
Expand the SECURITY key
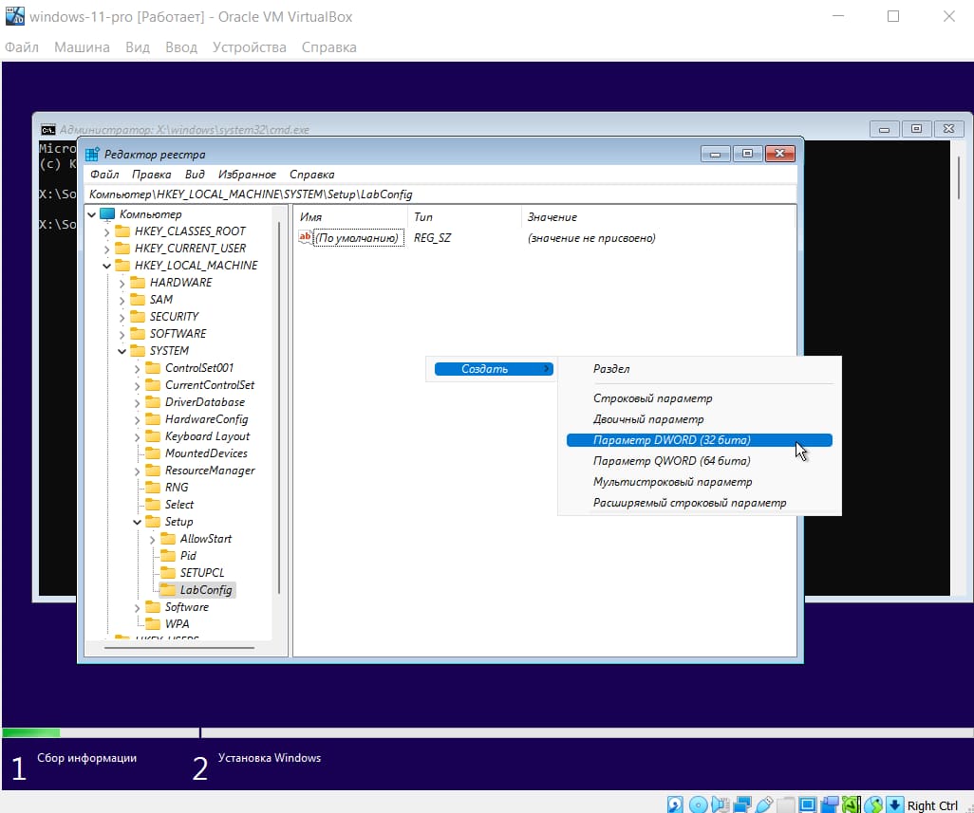point(122,317)
